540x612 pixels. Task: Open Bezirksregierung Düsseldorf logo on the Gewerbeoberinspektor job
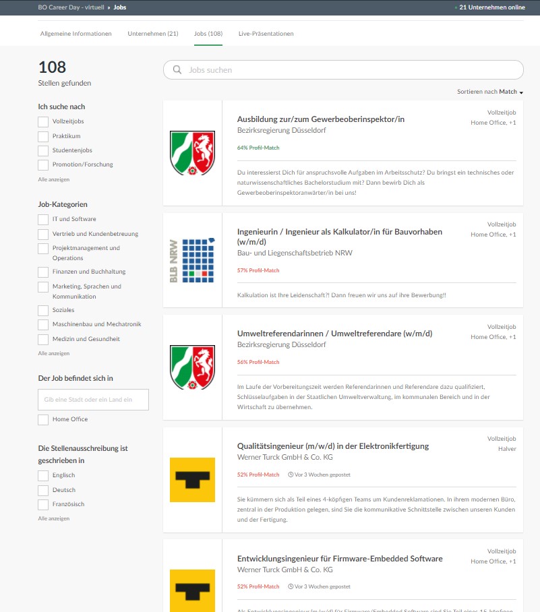(193, 153)
